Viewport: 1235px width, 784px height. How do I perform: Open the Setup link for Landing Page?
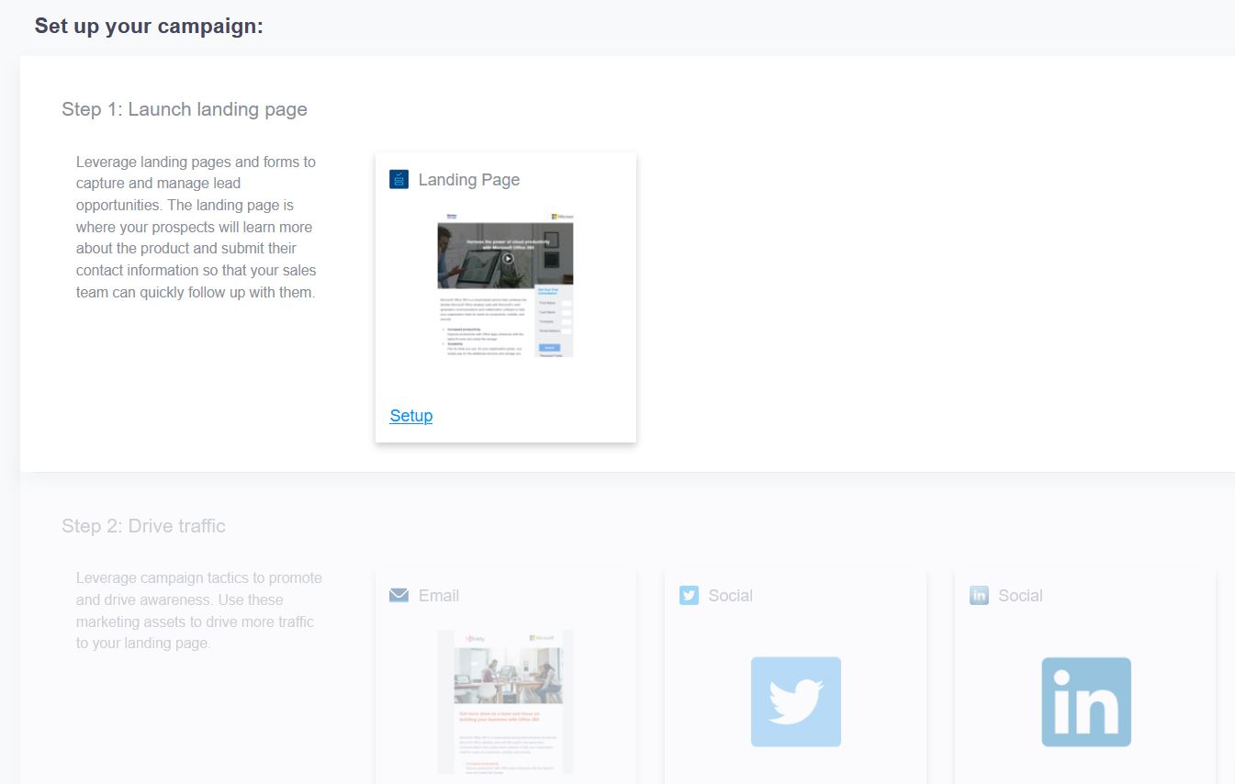click(x=410, y=416)
